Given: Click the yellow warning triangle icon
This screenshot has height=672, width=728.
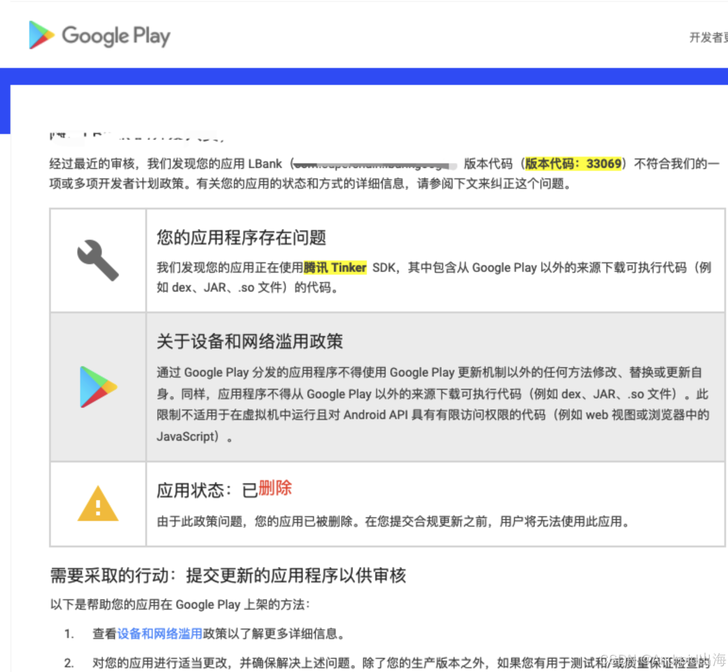Looking at the screenshot, I should tap(98, 504).
